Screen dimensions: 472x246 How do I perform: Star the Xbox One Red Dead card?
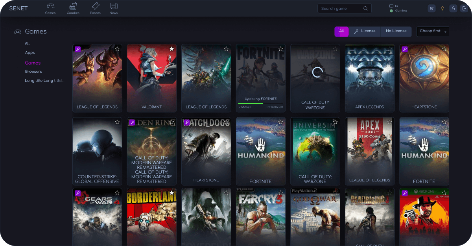click(444, 193)
